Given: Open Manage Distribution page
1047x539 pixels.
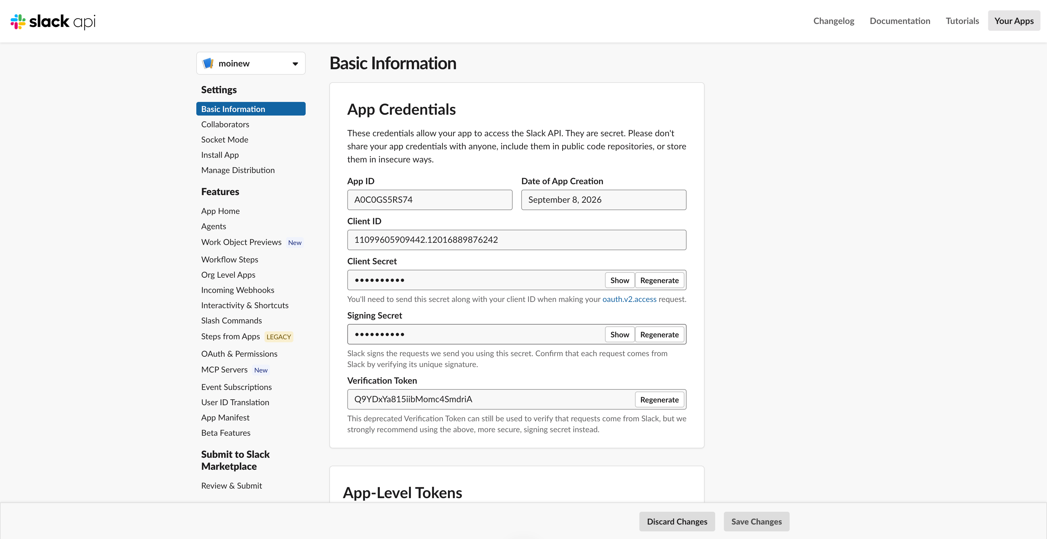Looking at the screenshot, I should pos(238,170).
